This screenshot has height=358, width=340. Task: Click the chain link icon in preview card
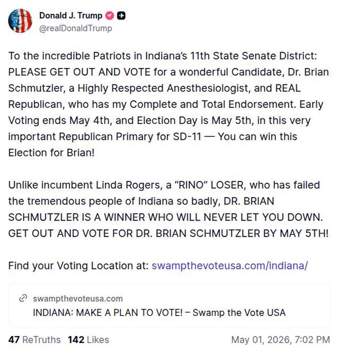click(23, 298)
